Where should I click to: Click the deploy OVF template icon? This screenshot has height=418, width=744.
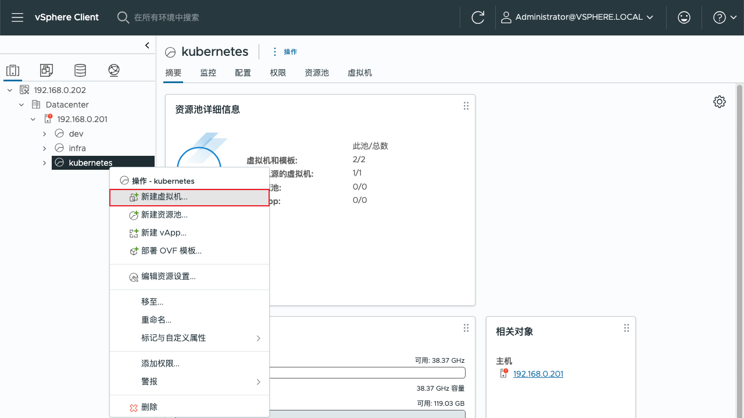pos(134,251)
